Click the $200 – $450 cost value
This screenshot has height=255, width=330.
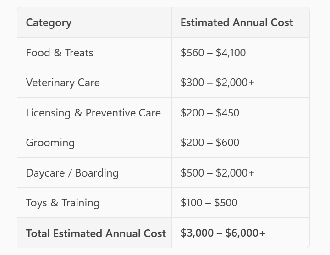click(x=210, y=113)
